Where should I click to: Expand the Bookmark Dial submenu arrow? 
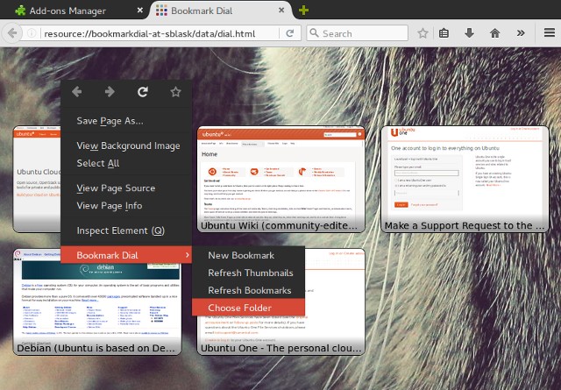187,255
